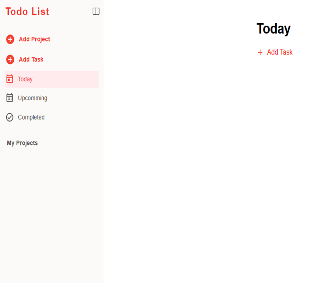
Task: Show the Completed tasks list
Action: pyautogui.click(x=31, y=117)
